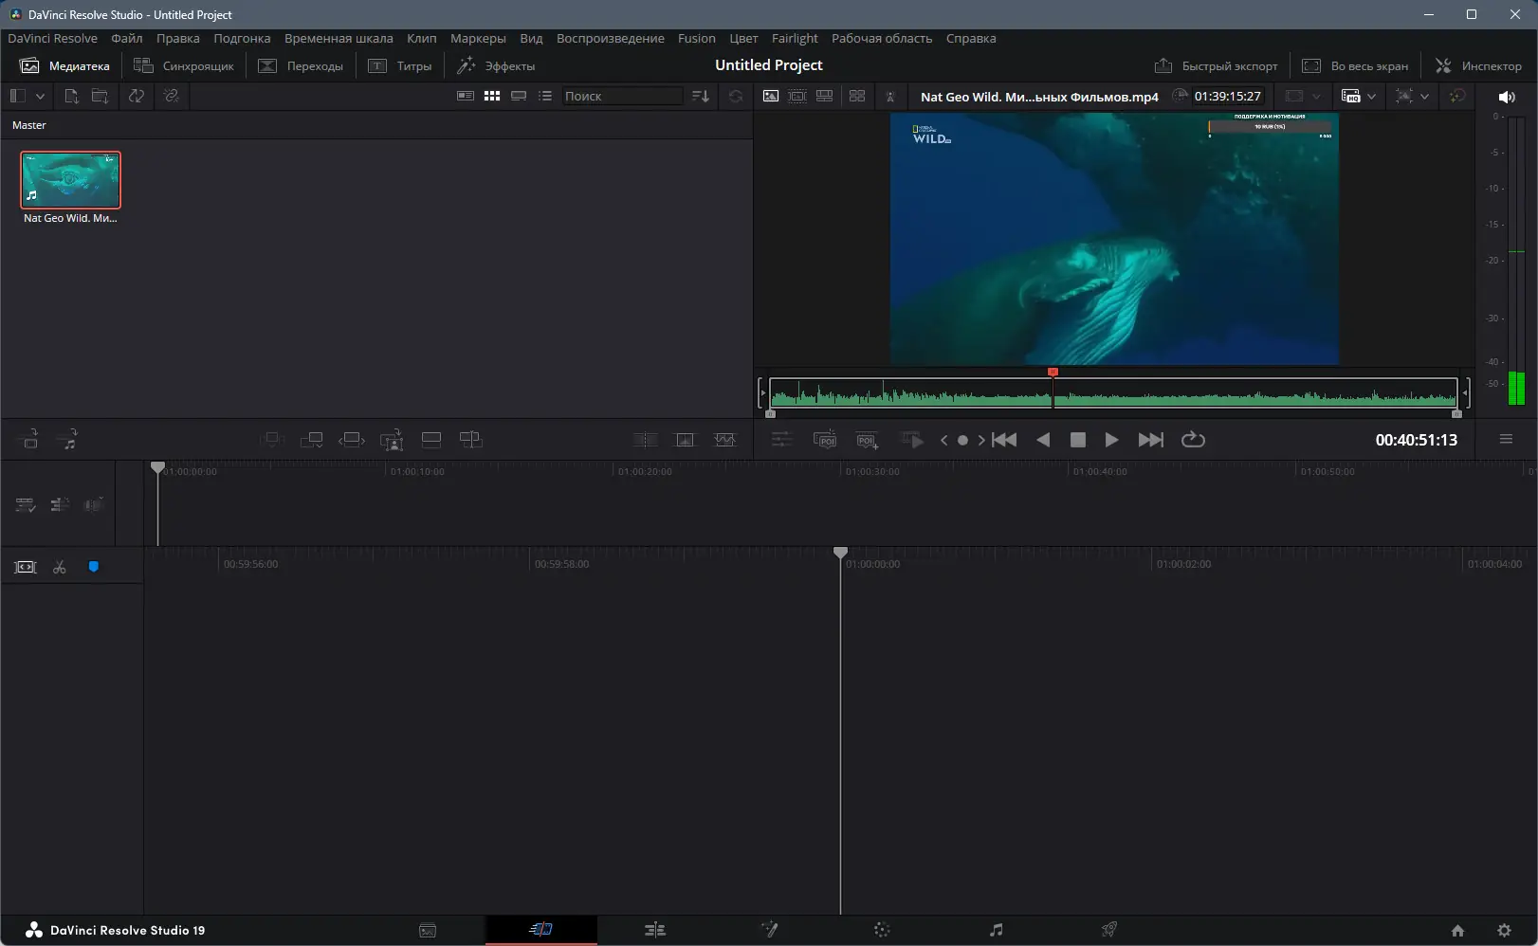
Task: Open the Fairlight page music icon
Action: tap(996, 930)
